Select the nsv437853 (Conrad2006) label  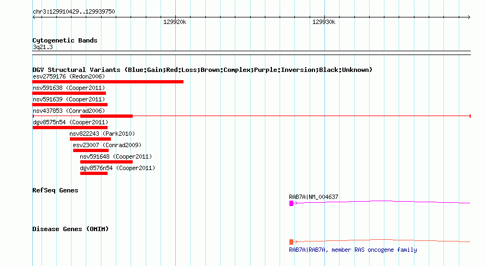pyautogui.click(x=69, y=111)
